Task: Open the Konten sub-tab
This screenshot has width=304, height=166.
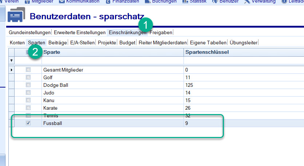Action: pyautogui.click(x=17, y=42)
